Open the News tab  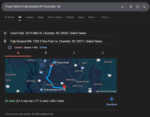coord(81,17)
